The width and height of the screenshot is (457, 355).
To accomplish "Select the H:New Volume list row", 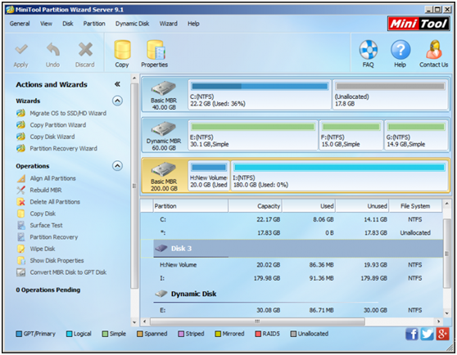I will point(292,265).
